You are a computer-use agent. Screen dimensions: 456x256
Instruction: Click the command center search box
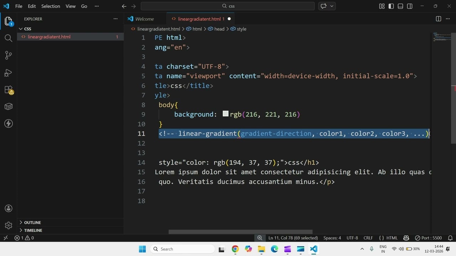pyautogui.click(x=228, y=6)
